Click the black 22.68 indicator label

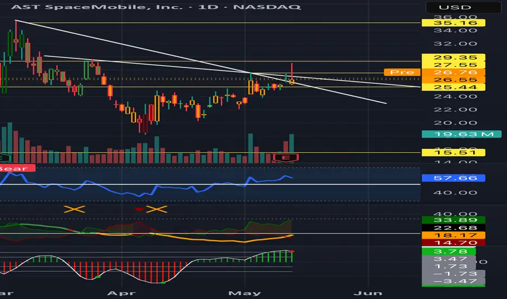pyautogui.click(x=453, y=228)
